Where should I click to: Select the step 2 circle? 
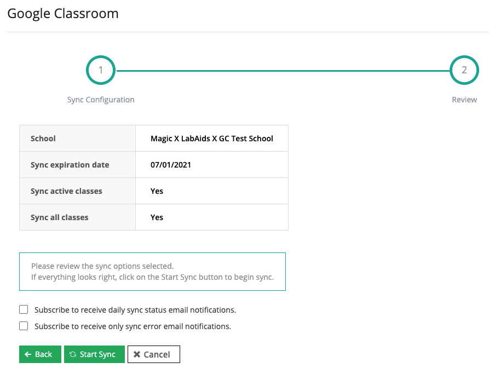464,70
